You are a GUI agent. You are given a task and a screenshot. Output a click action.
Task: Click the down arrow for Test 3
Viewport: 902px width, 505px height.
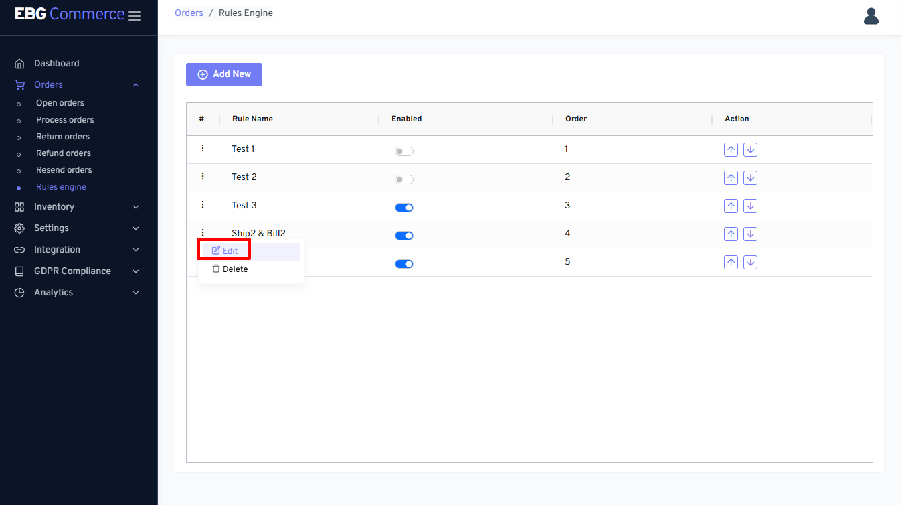click(750, 206)
